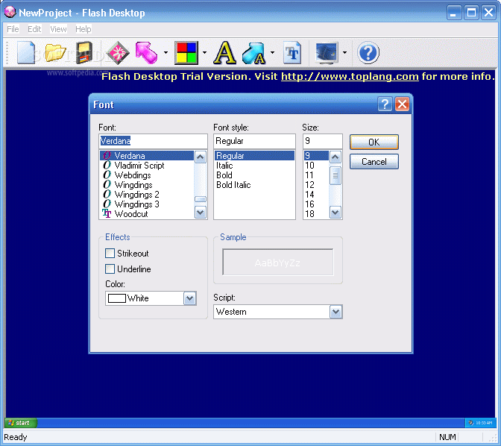Click the Start button on taskbar
501x446 pixels.
[21, 423]
